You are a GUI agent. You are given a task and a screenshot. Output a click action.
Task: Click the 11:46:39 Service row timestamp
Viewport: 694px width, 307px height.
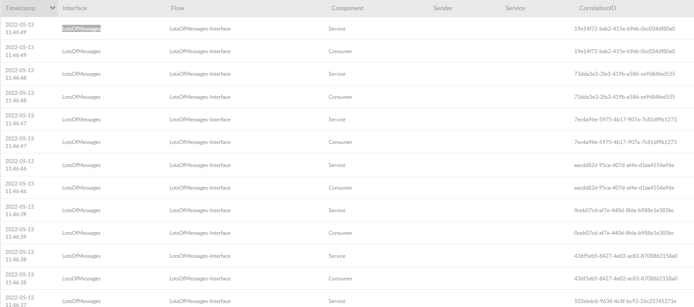[20, 210]
